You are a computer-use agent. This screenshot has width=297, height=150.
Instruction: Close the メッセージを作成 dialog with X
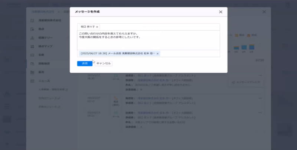(221, 12)
